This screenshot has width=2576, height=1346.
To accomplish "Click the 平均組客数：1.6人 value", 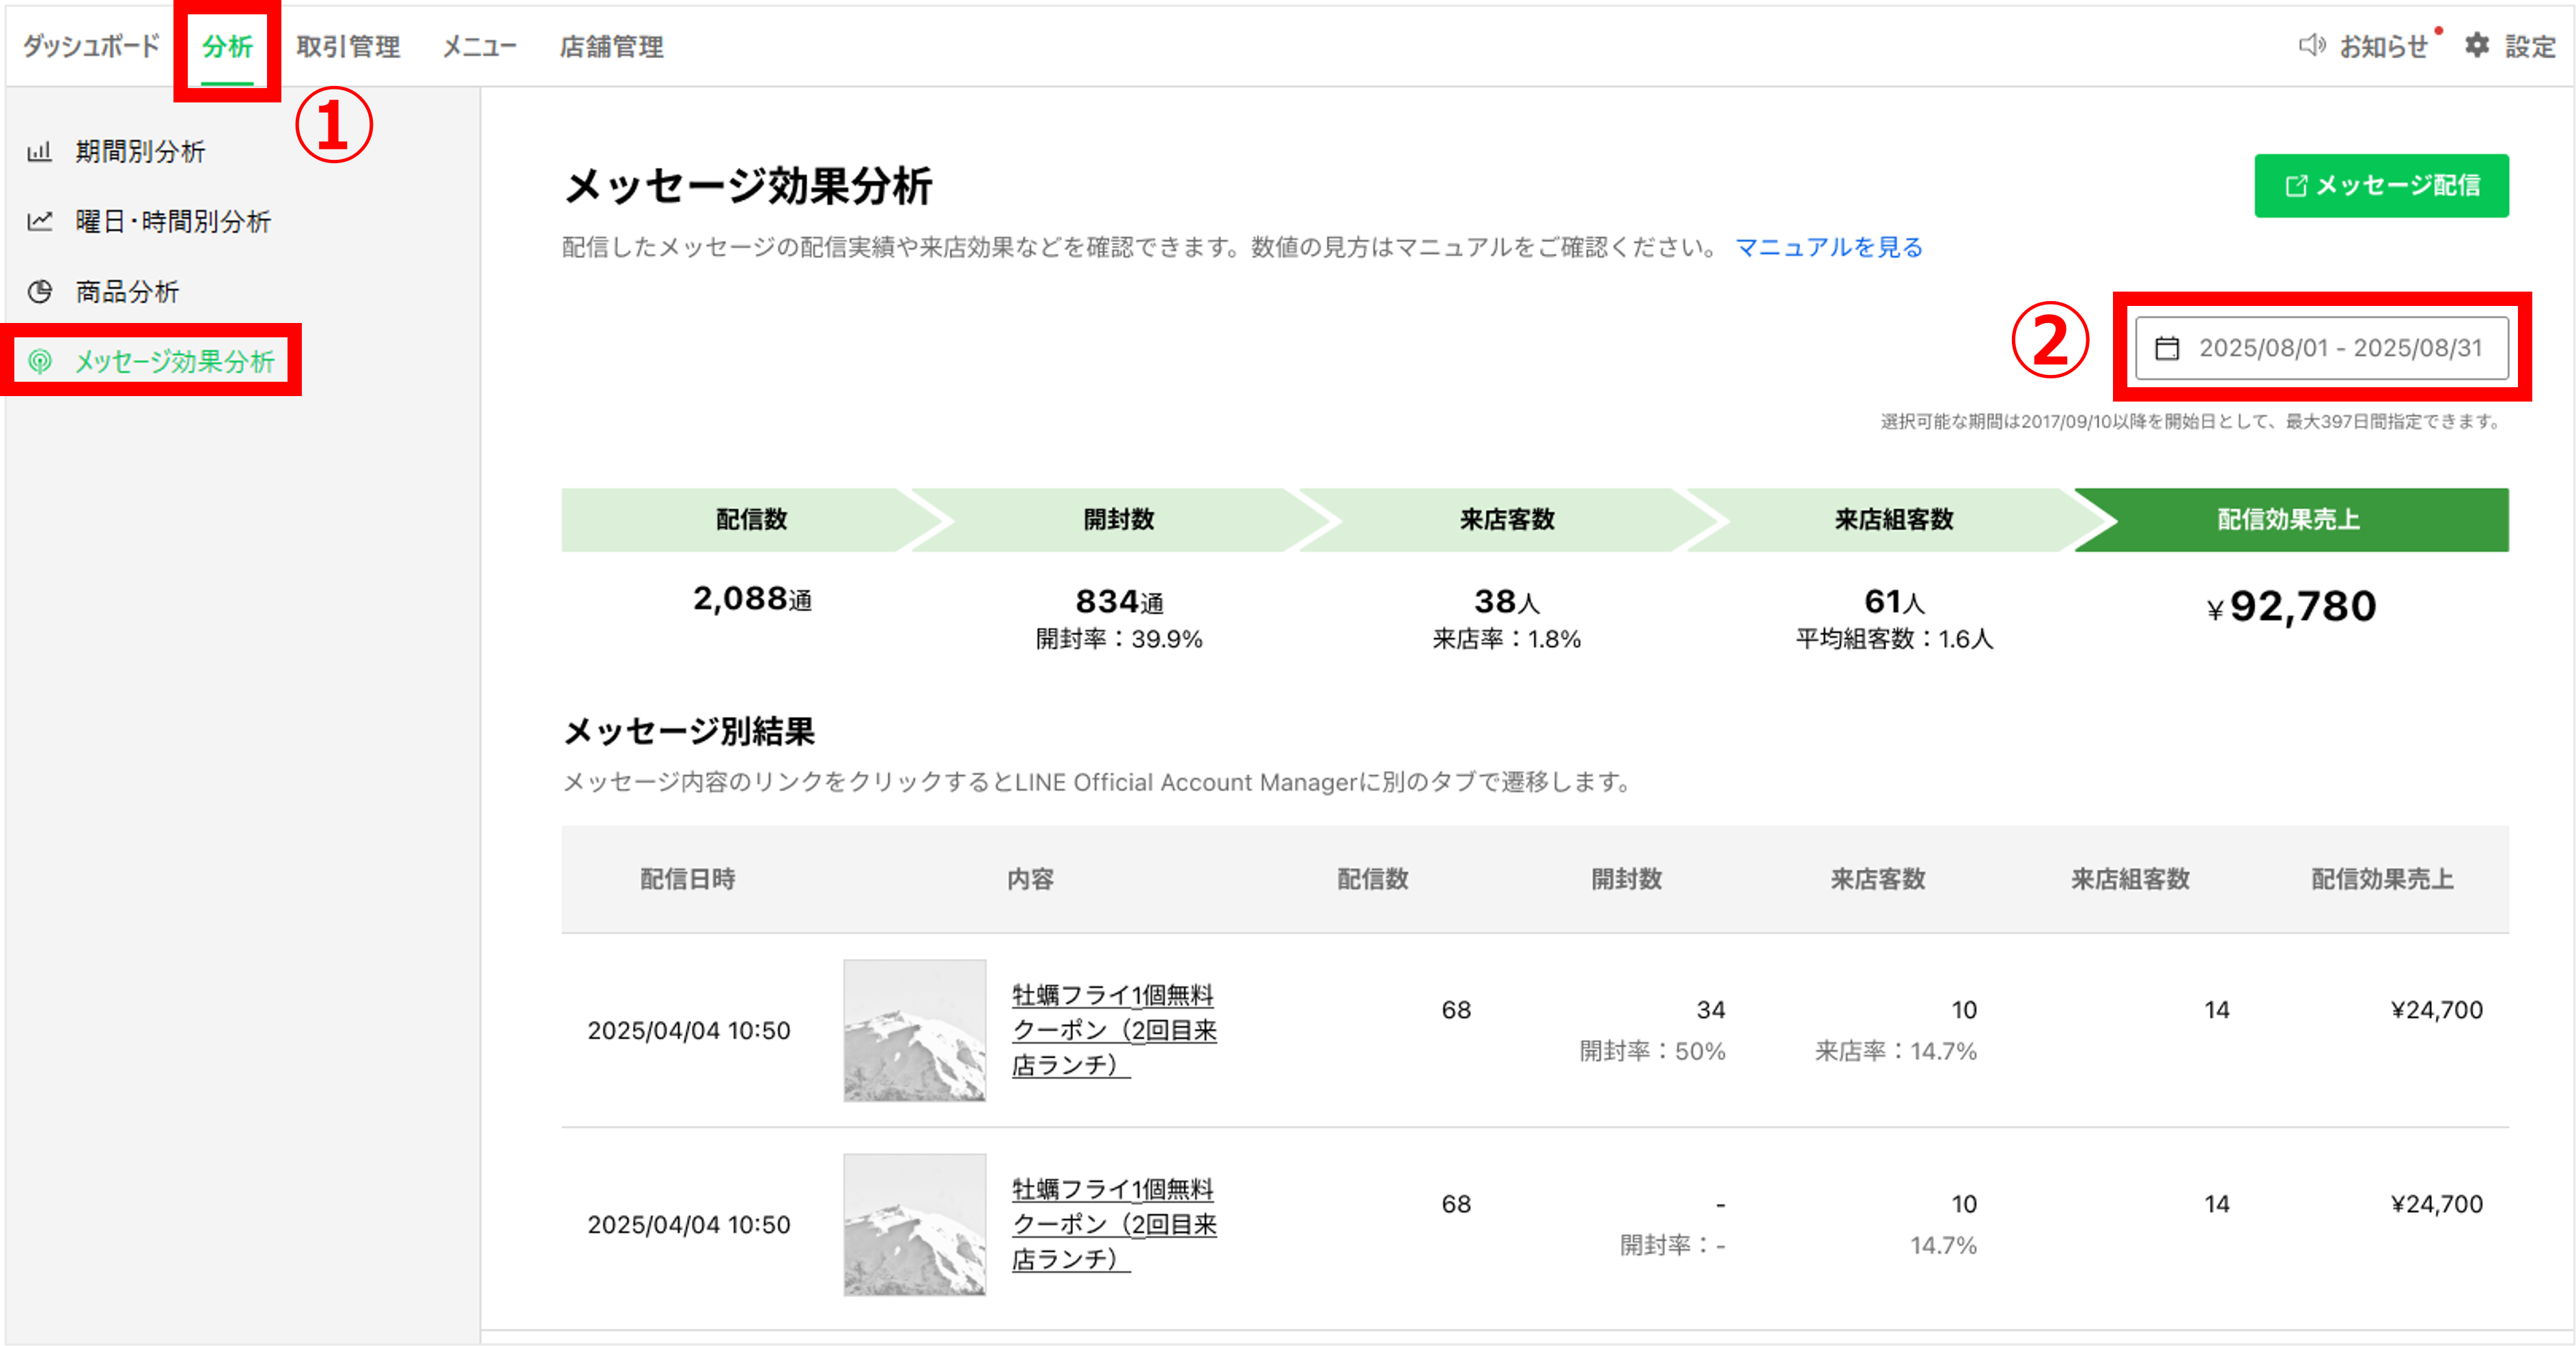I will point(1894,639).
